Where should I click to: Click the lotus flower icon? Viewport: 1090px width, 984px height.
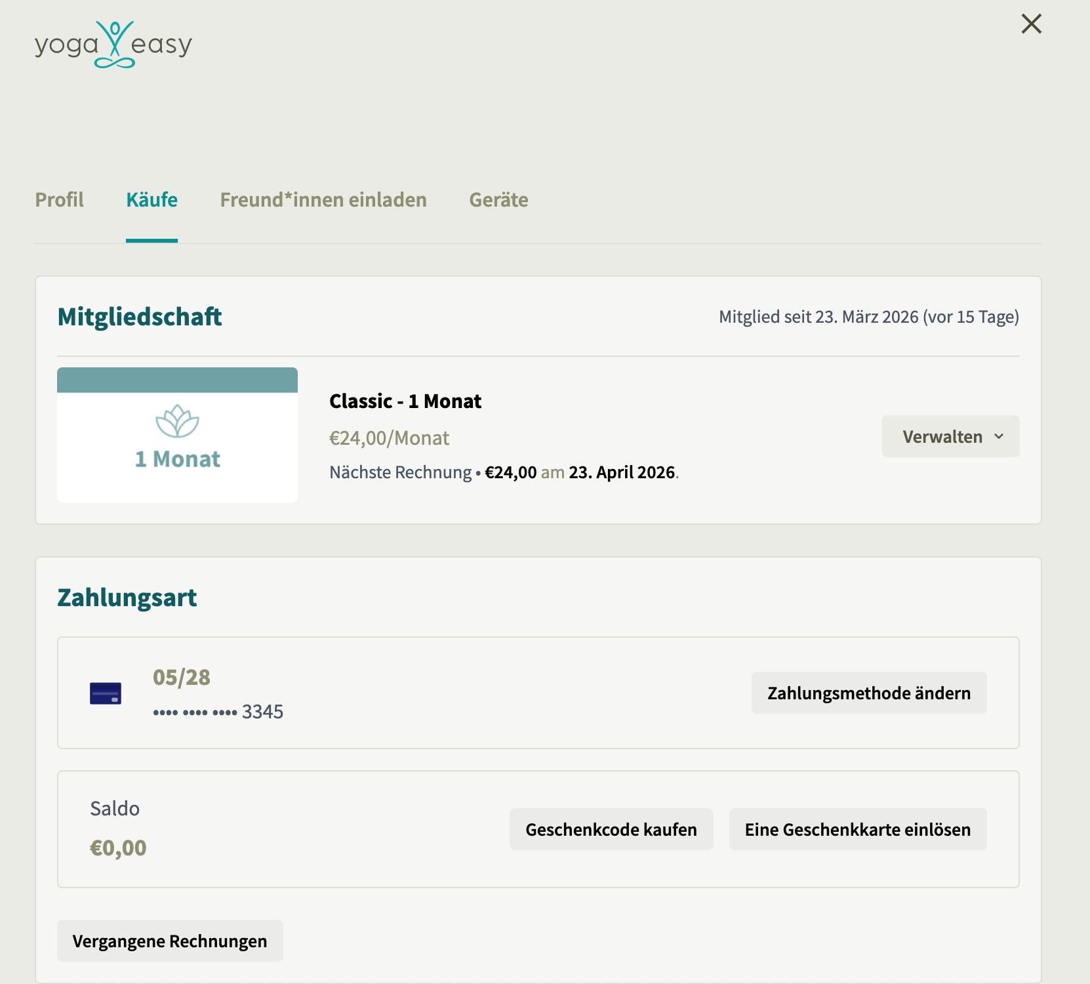click(x=177, y=421)
